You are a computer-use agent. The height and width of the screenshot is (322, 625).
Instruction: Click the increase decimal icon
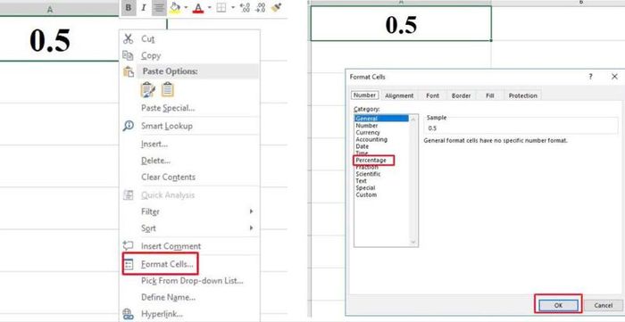246,7
